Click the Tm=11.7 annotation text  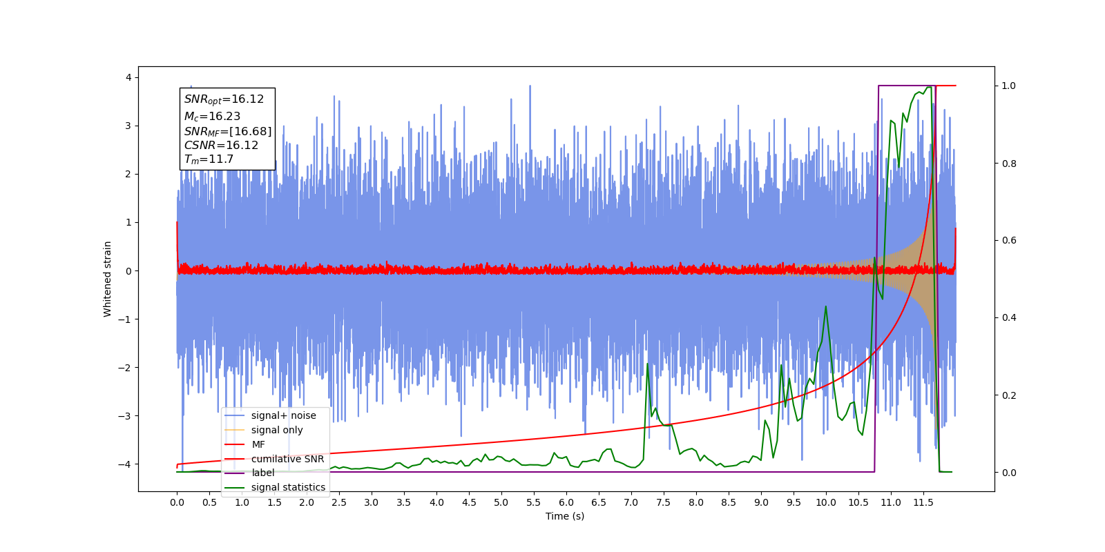pos(209,159)
